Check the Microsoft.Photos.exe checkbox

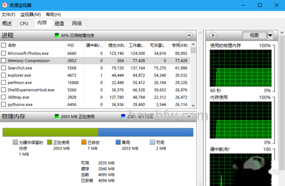tap(3, 53)
